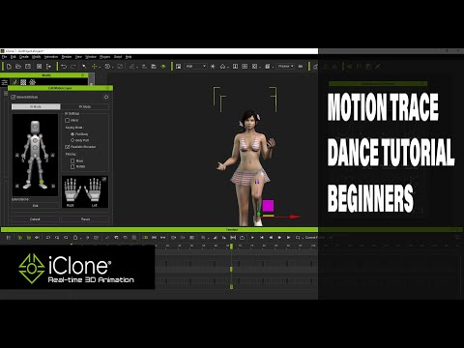Open the Render menu
This screenshot has width=464, height=348.
click(67, 57)
